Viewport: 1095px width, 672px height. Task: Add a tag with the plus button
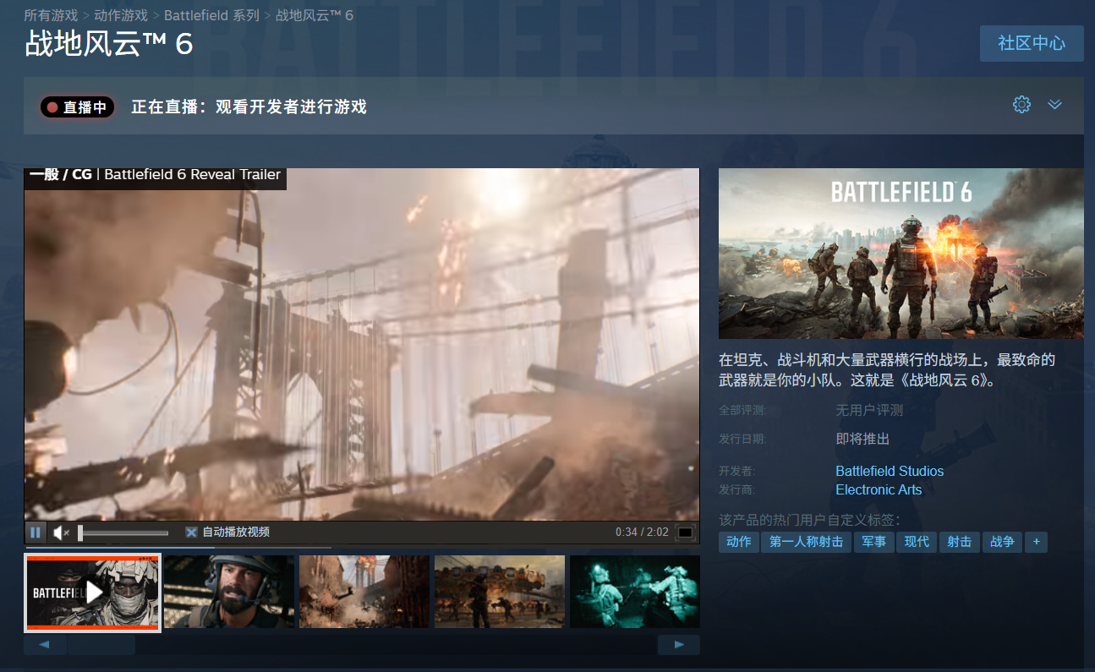click(x=1037, y=542)
